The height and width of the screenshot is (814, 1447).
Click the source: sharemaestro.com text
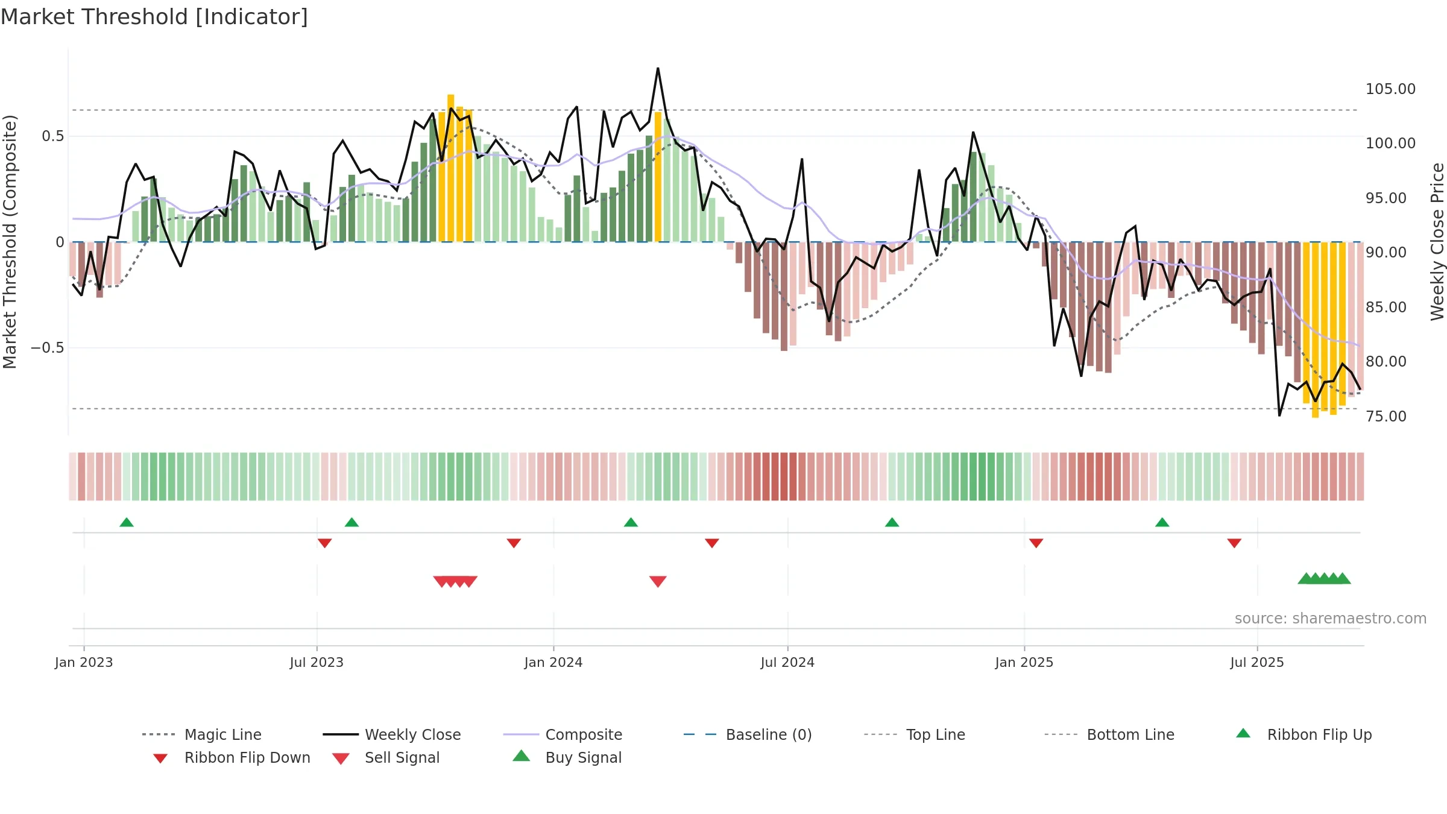click(x=1331, y=619)
